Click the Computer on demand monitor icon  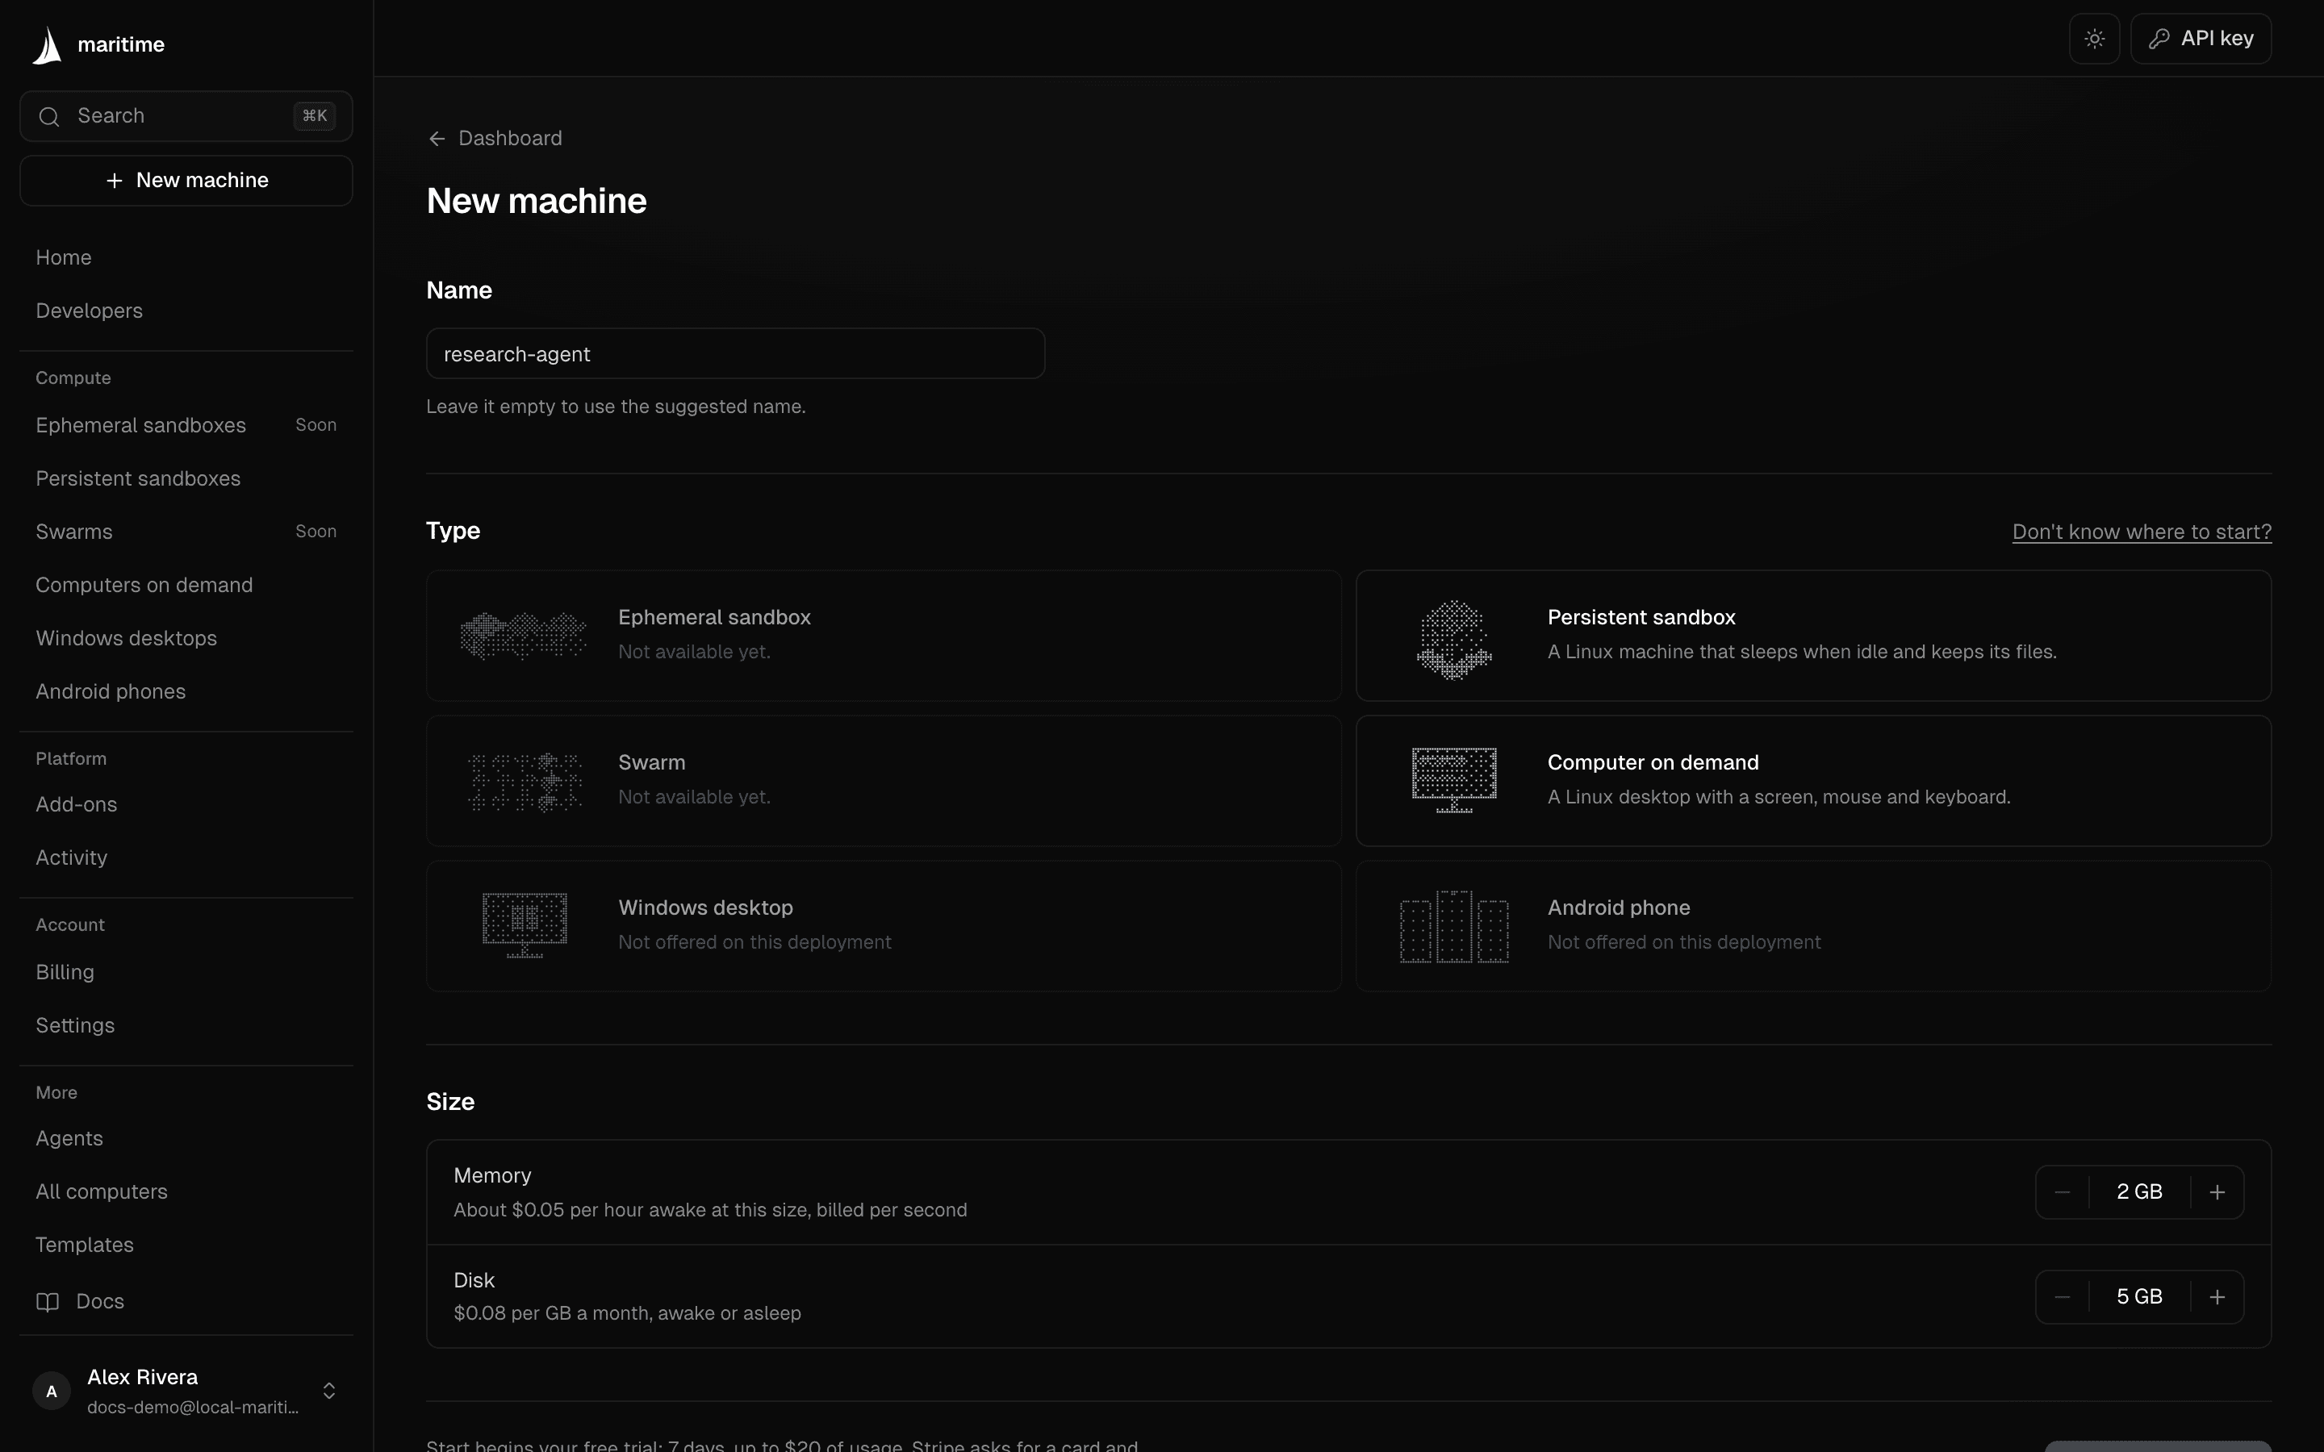coord(1454,780)
